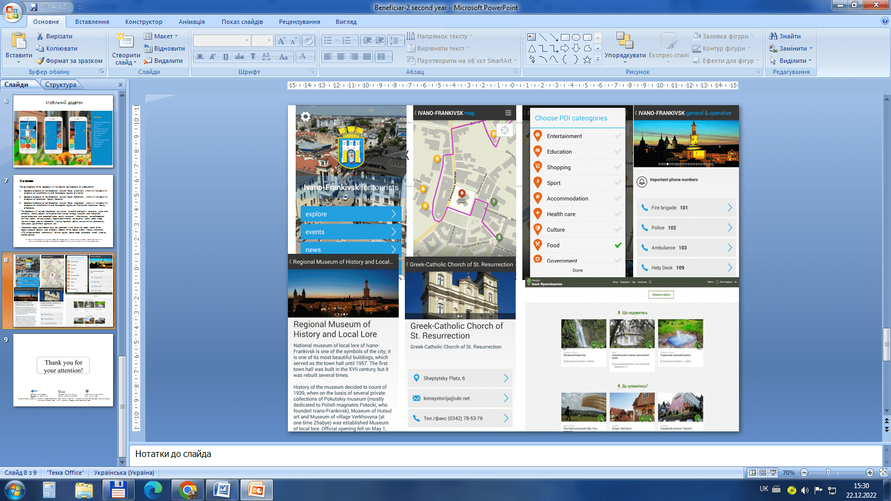
Task: Toggle underline (П) formatting
Action: 226,57
